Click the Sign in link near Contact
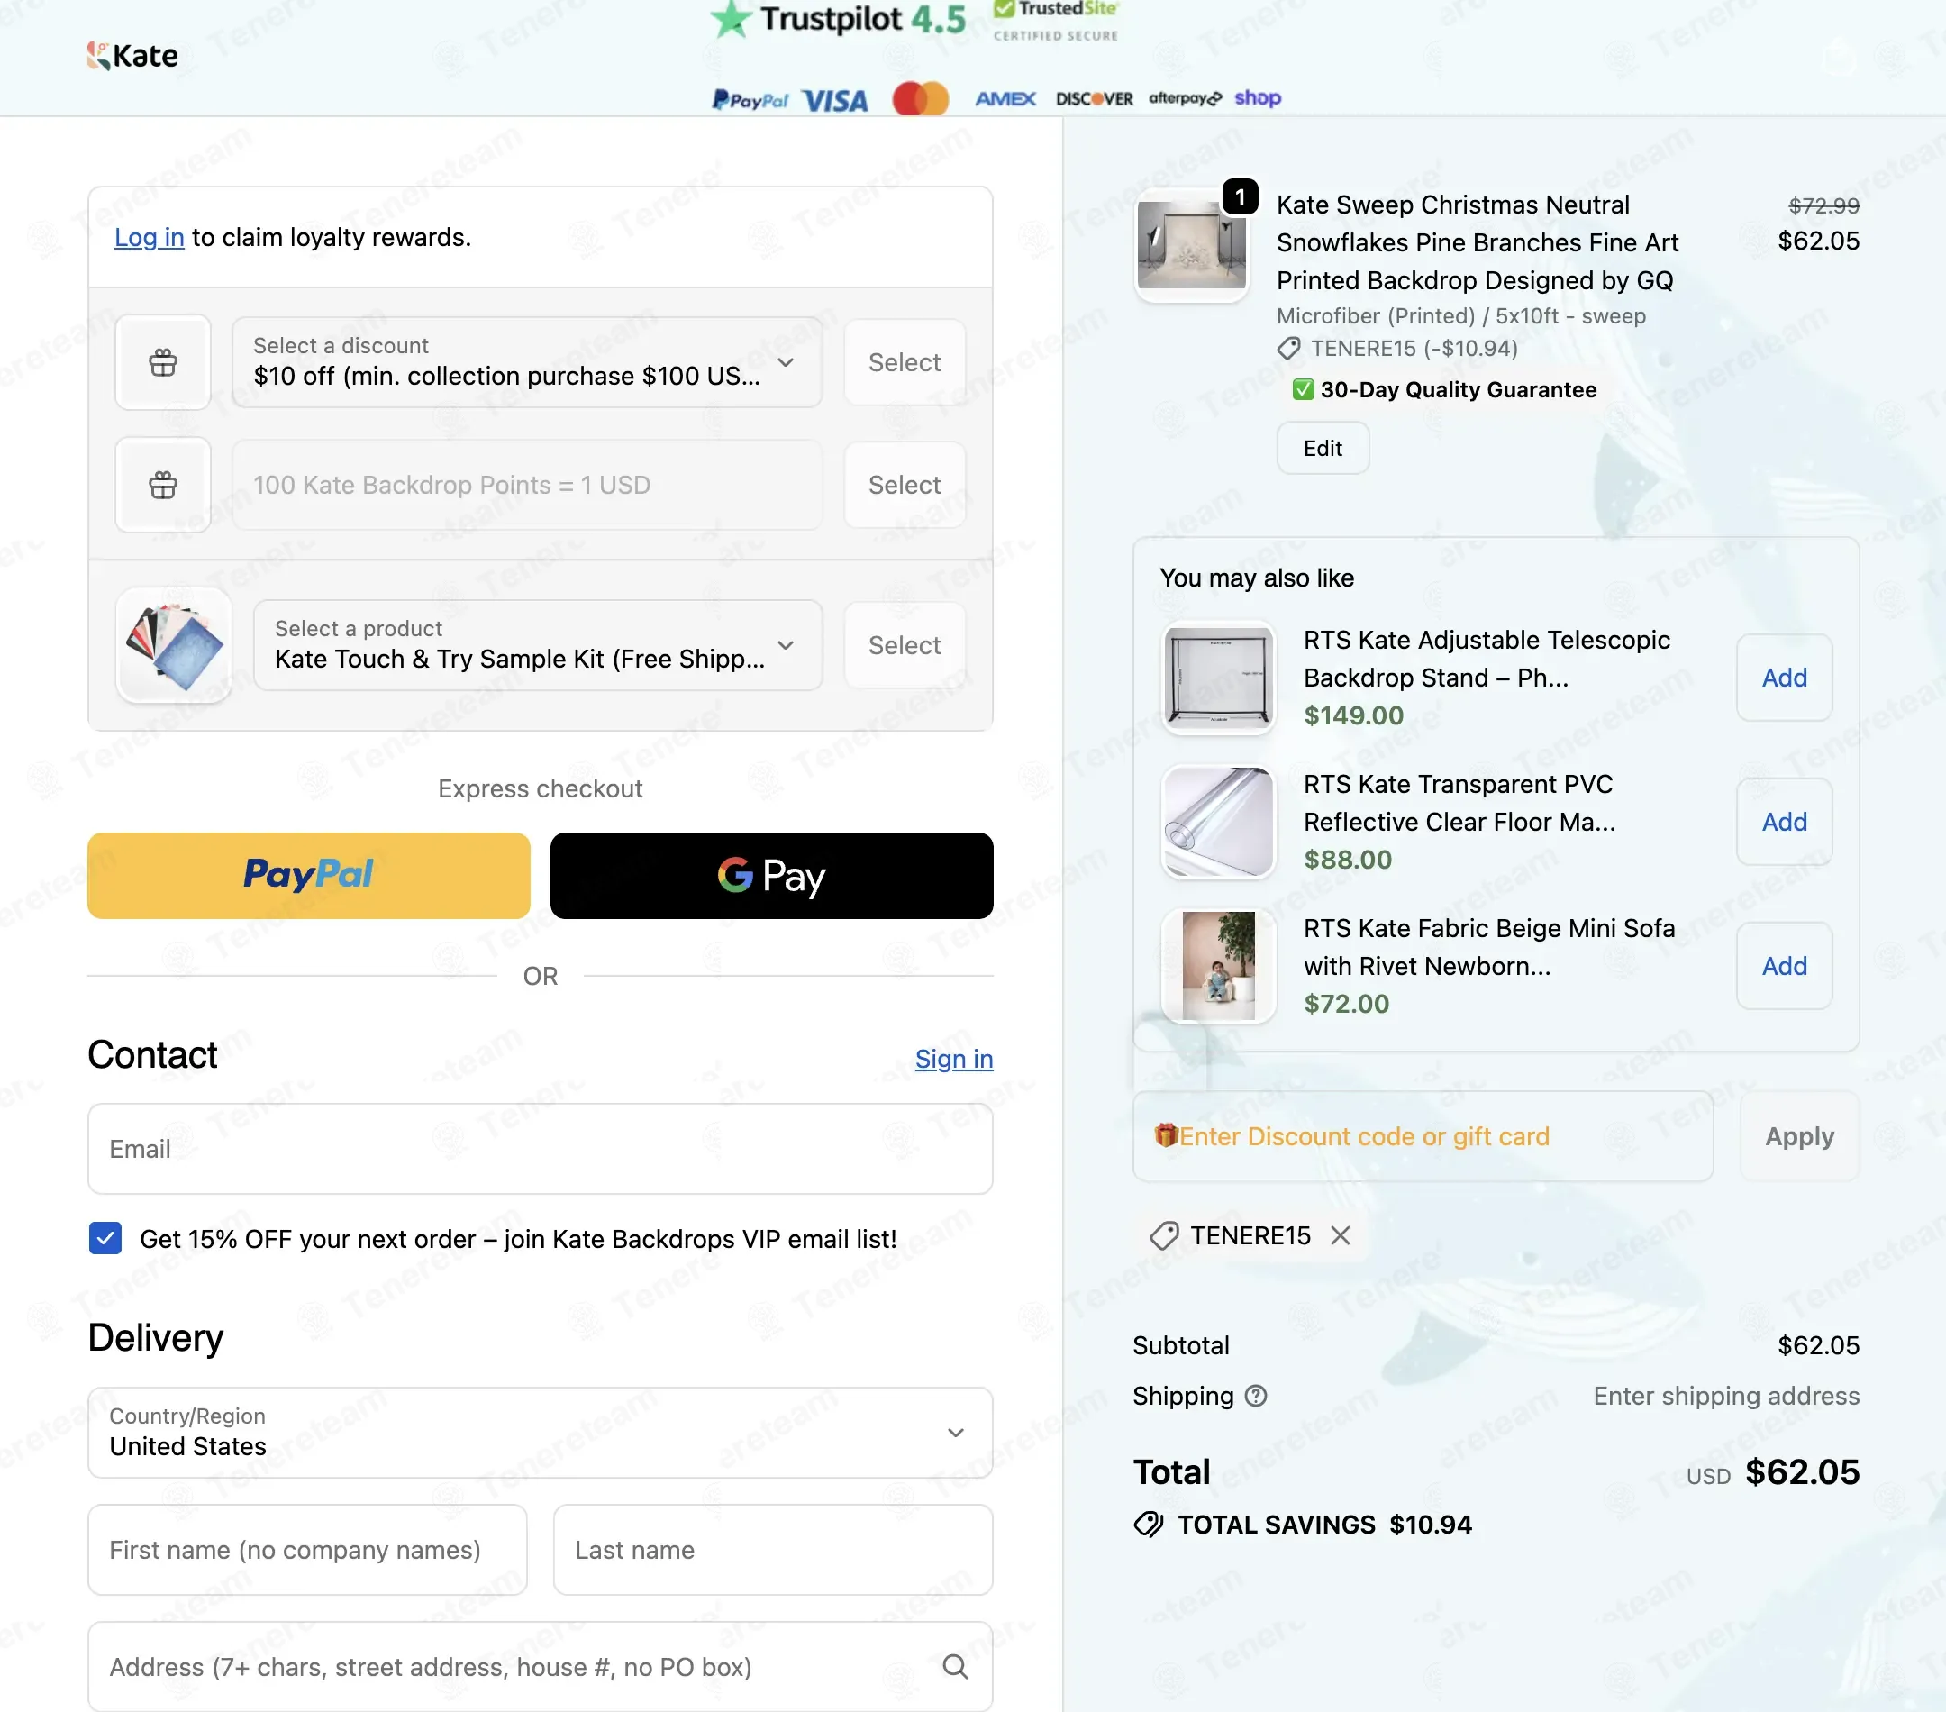 [954, 1059]
